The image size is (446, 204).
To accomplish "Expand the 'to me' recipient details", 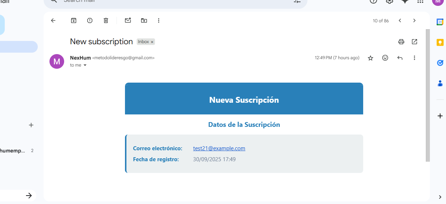I will (x=85, y=65).
